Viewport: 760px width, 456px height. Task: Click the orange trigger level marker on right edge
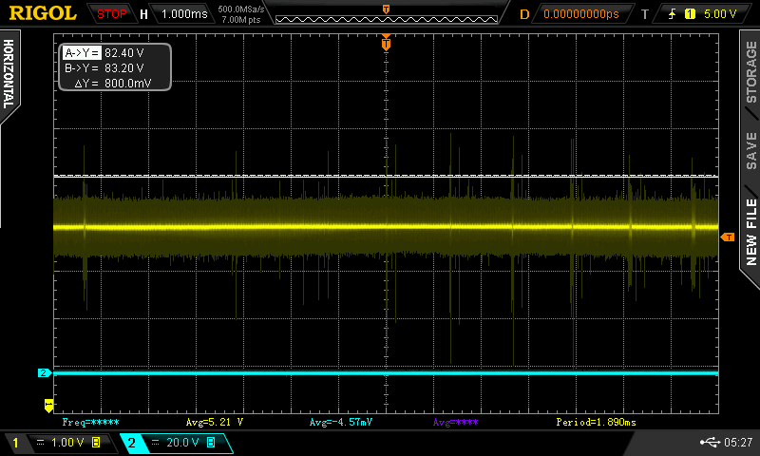pyautogui.click(x=727, y=236)
